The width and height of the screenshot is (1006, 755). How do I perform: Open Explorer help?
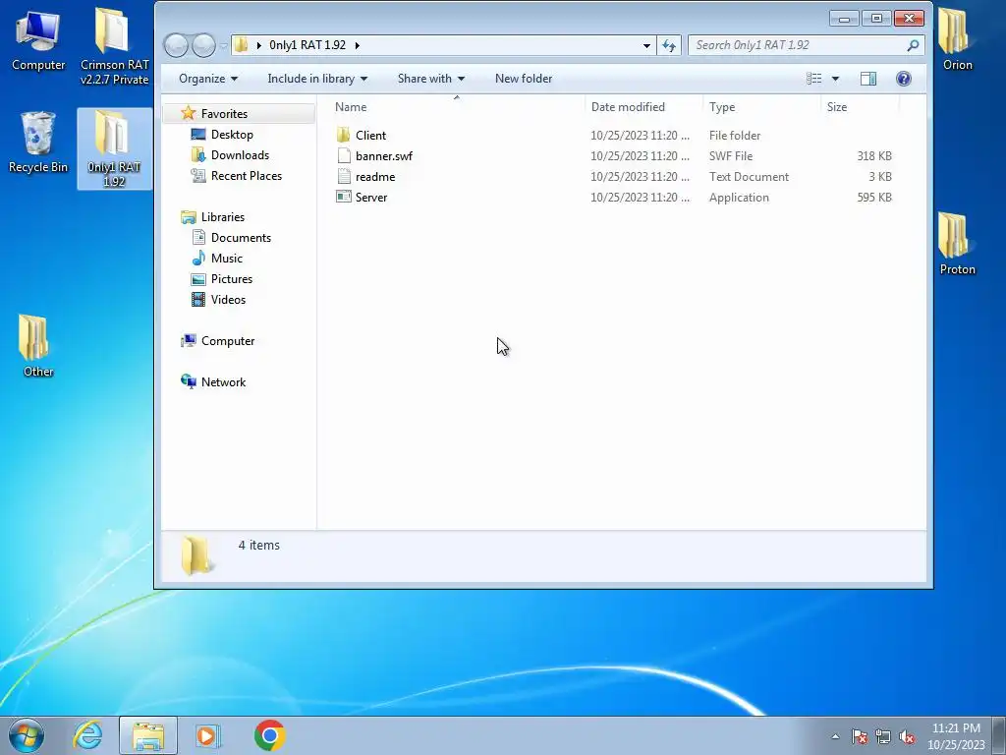click(x=904, y=79)
